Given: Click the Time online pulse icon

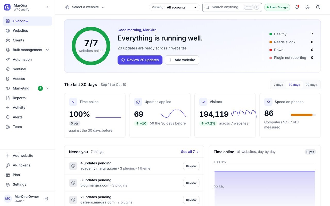Looking at the screenshot, I should click(73, 102).
